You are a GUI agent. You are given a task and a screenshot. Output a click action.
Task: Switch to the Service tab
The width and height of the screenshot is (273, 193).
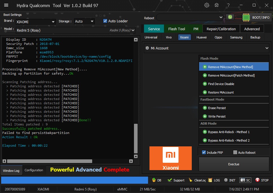click(x=154, y=29)
